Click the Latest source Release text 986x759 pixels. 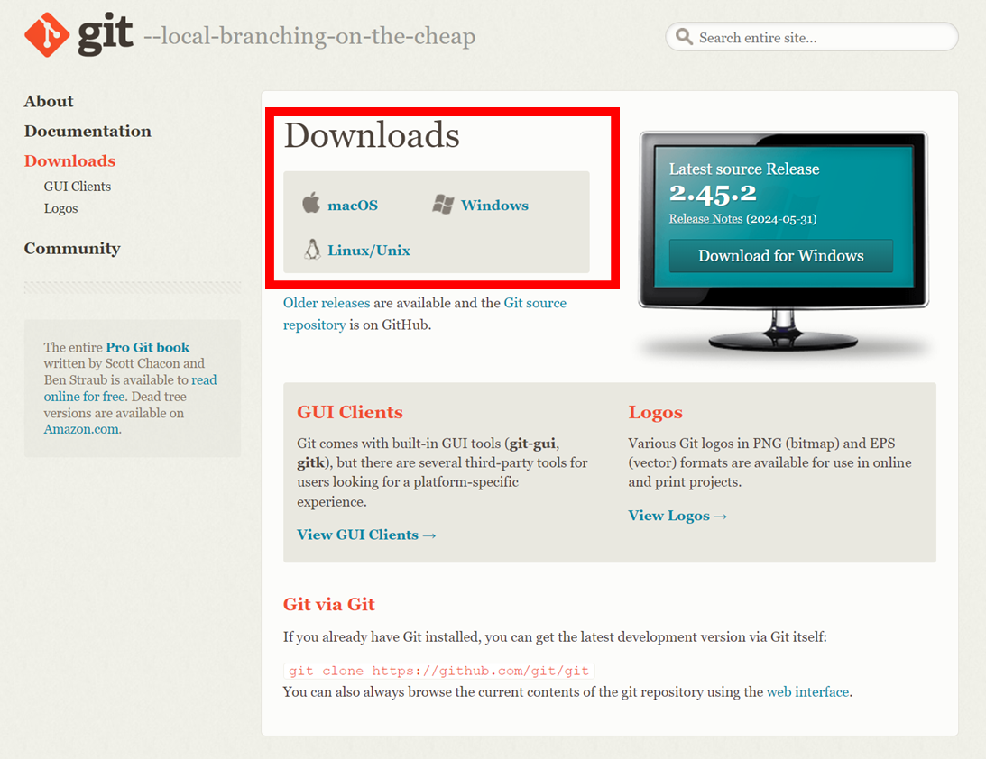[744, 169]
